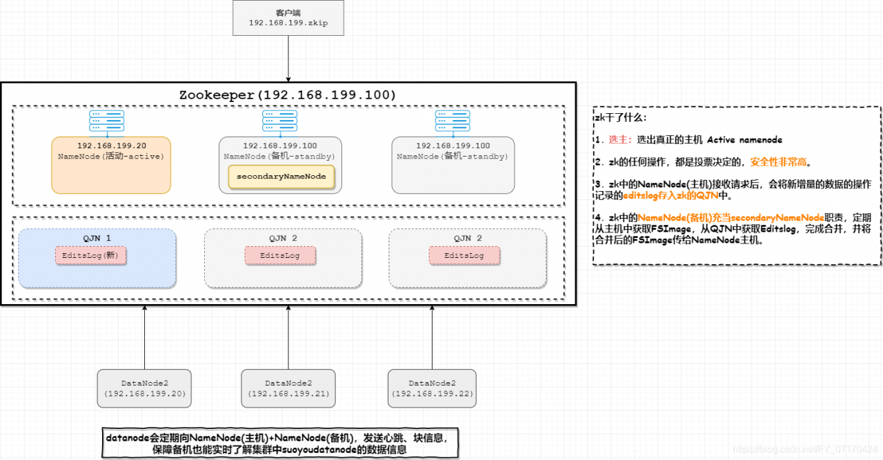Select the blue QJN 1 box
The height and width of the screenshot is (460, 883).
tap(97, 259)
